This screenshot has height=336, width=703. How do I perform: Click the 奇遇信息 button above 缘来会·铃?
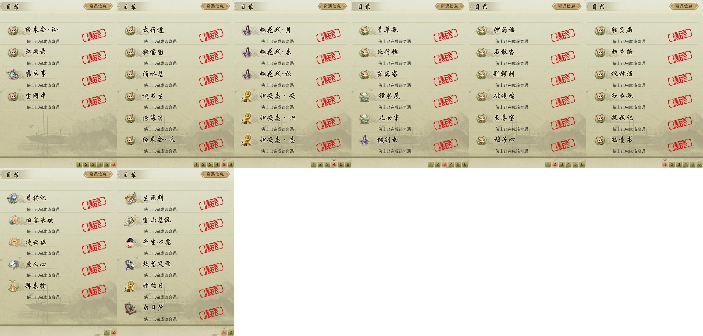click(x=98, y=6)
